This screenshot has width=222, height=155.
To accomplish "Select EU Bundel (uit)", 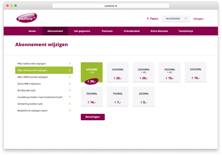I will coord(44,90).
